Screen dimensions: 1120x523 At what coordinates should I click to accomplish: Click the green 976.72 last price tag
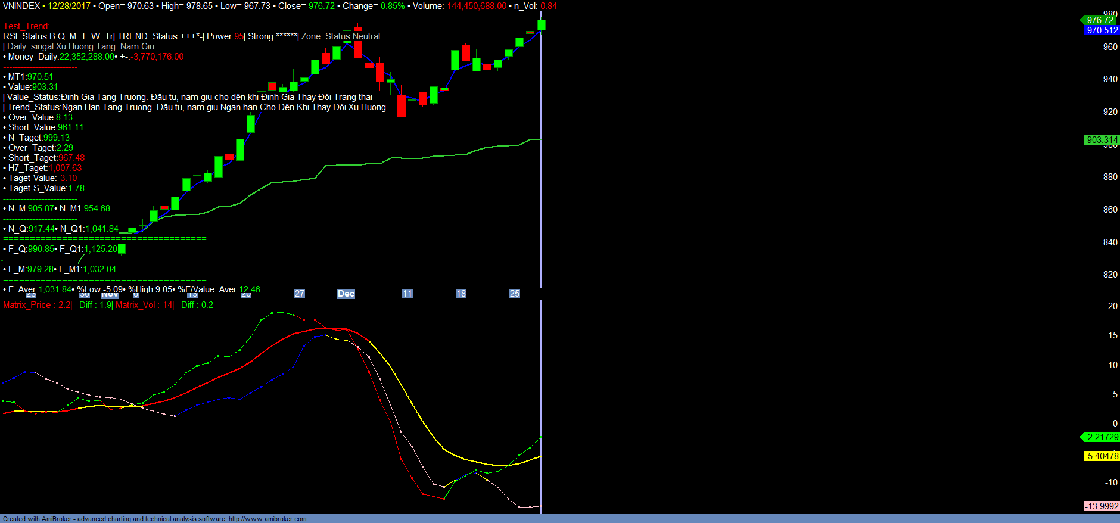tap(1100, 20)
